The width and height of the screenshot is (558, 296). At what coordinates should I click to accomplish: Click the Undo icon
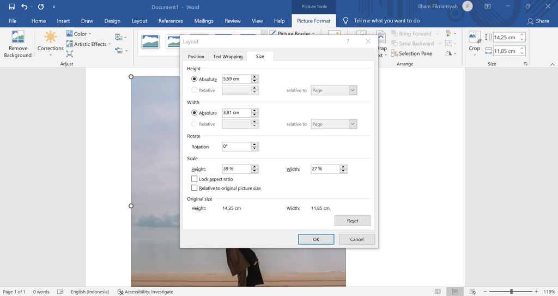pyautogui.click(x=24, y=7)
